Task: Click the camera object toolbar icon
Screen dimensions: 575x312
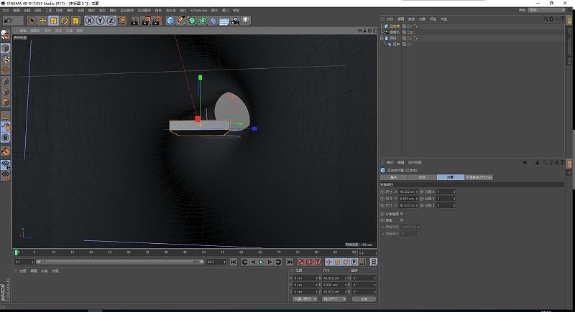Action: (234, 21)
